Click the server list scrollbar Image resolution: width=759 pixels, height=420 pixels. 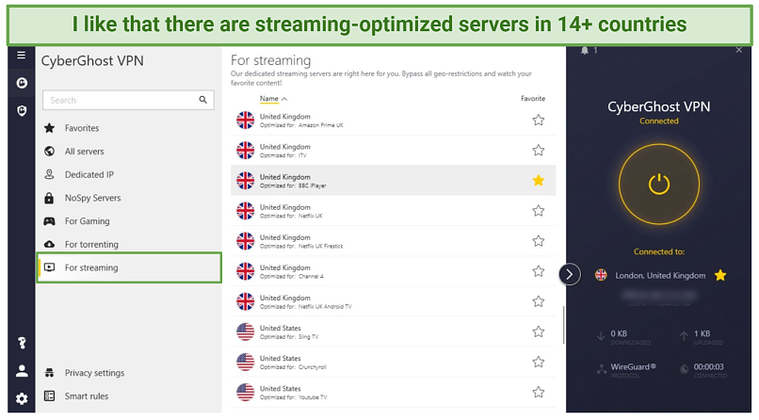(x=563, y=325)
